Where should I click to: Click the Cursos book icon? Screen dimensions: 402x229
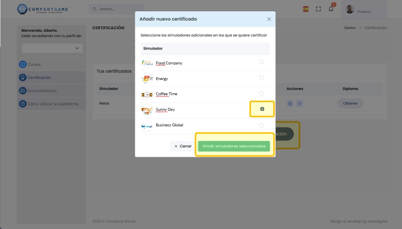[23, 64]
